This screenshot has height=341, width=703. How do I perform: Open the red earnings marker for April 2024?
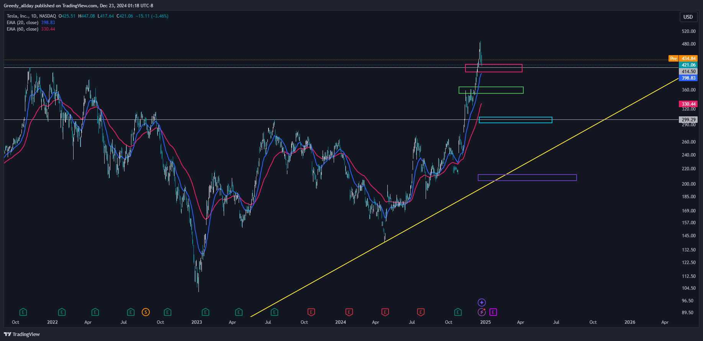[385, 312]
